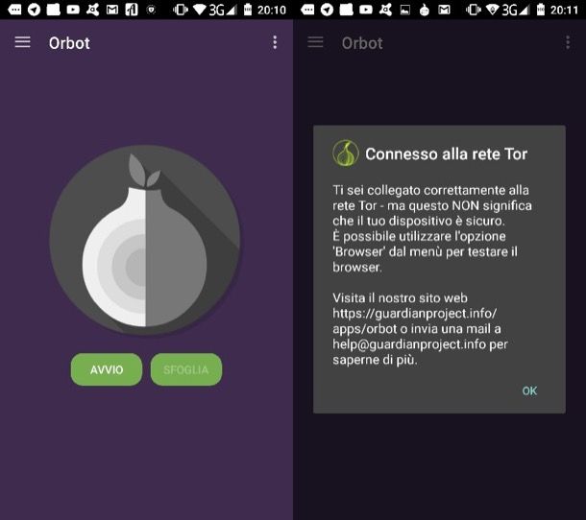Screen dimensions: 586x520
Task: Tap the dimmed Orbot title behind the dialog
Action: pyautogui.click(x=362, y=43)
